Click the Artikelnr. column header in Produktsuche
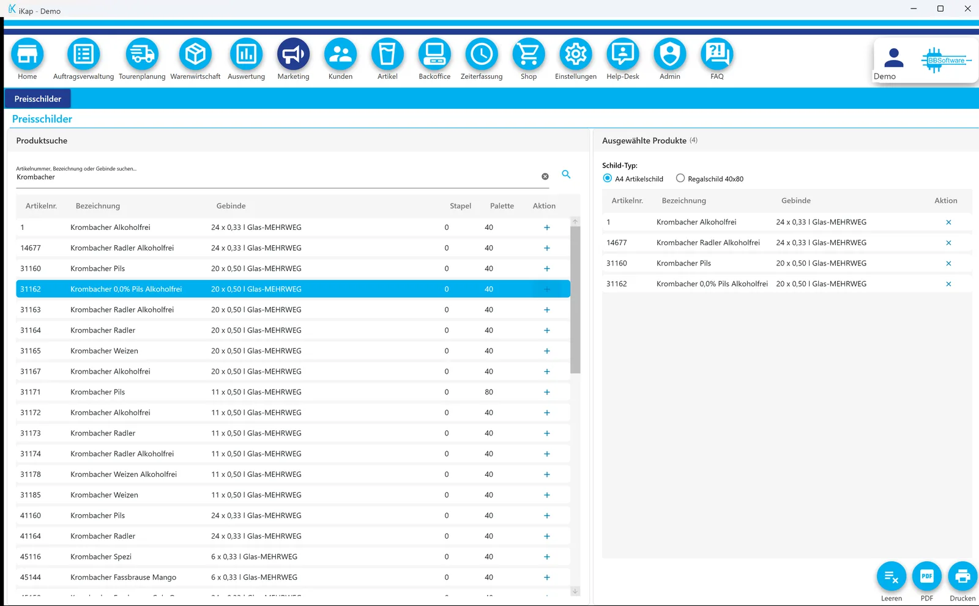 point(41,206)
